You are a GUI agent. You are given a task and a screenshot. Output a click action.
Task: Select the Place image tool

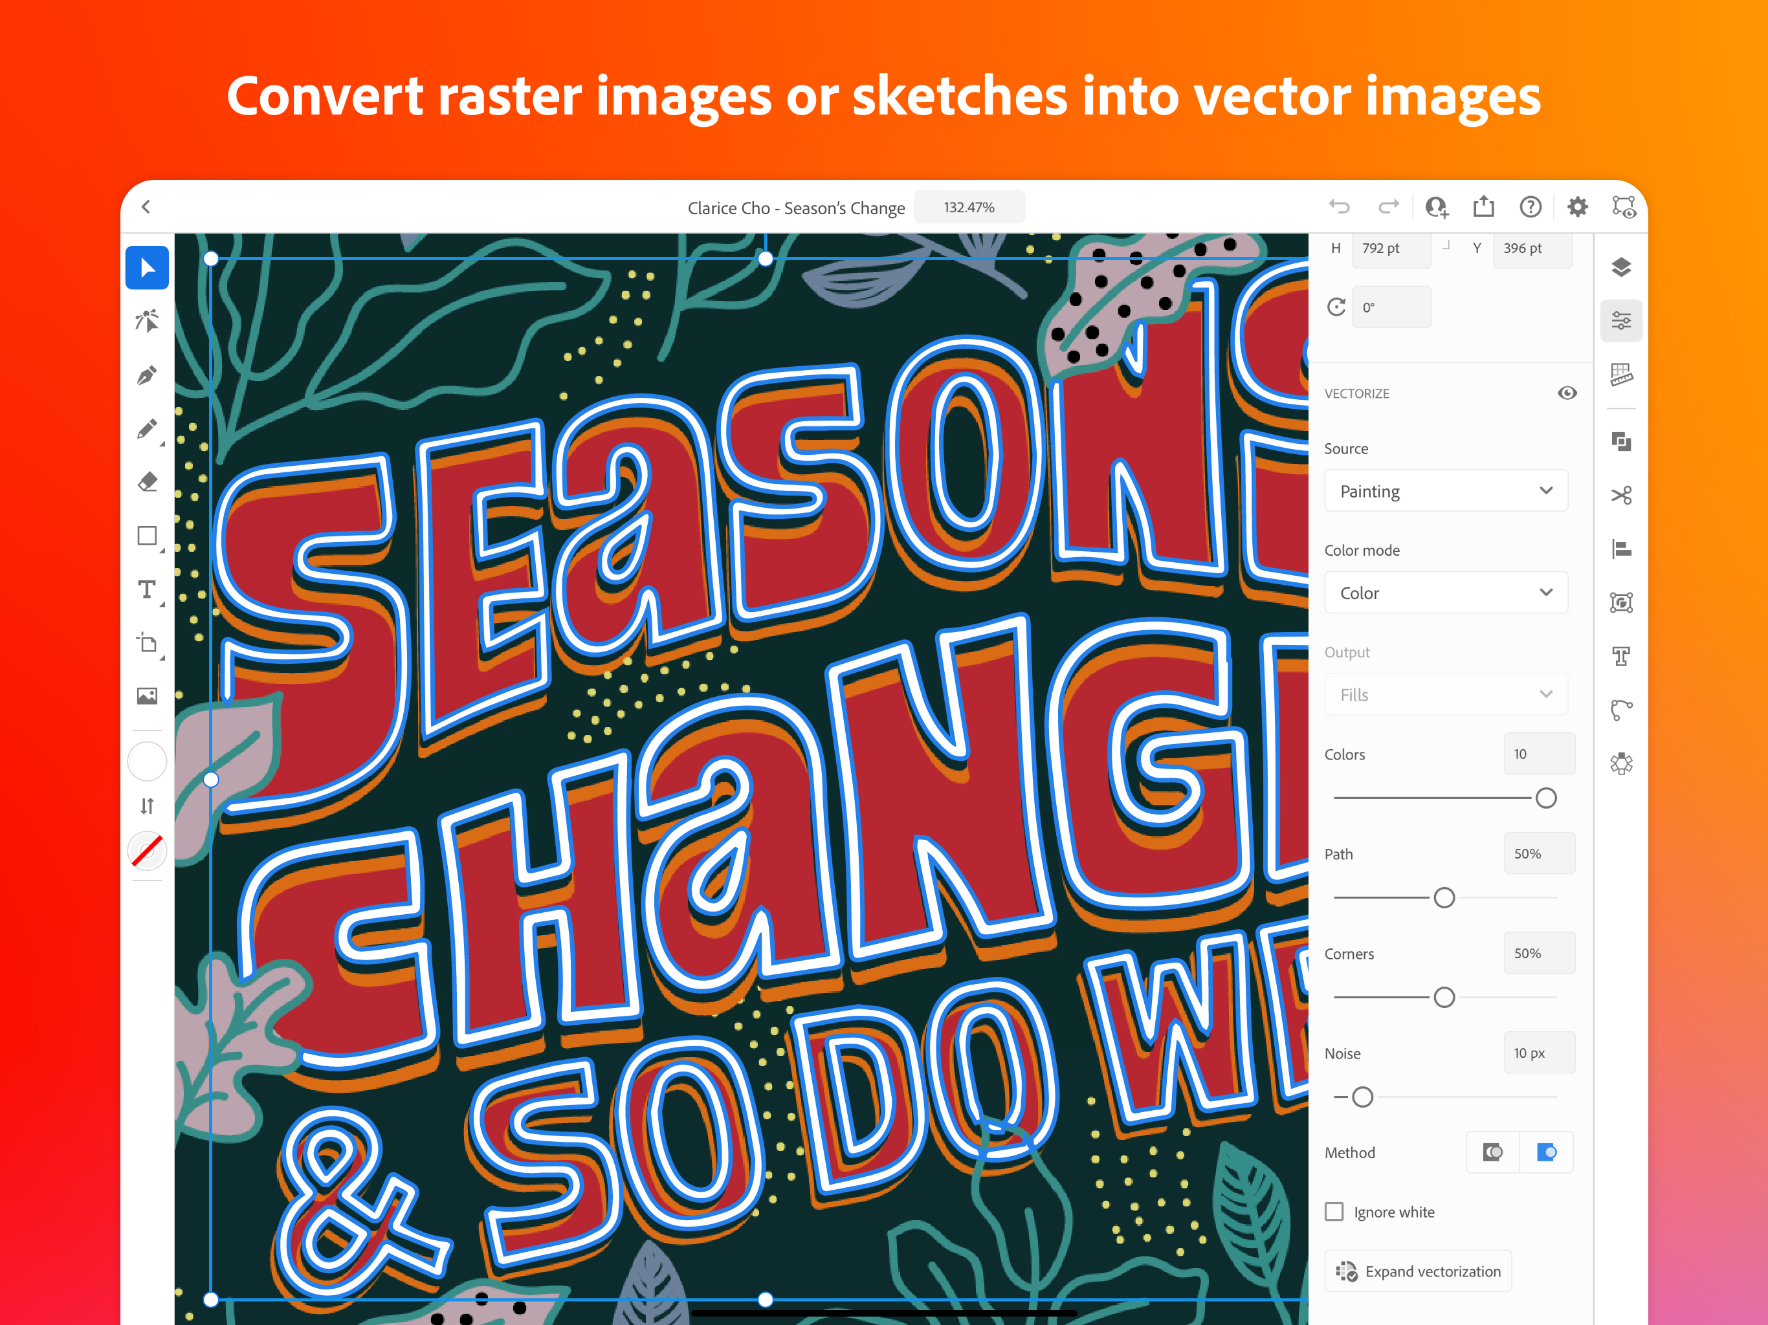click(147, 696)
